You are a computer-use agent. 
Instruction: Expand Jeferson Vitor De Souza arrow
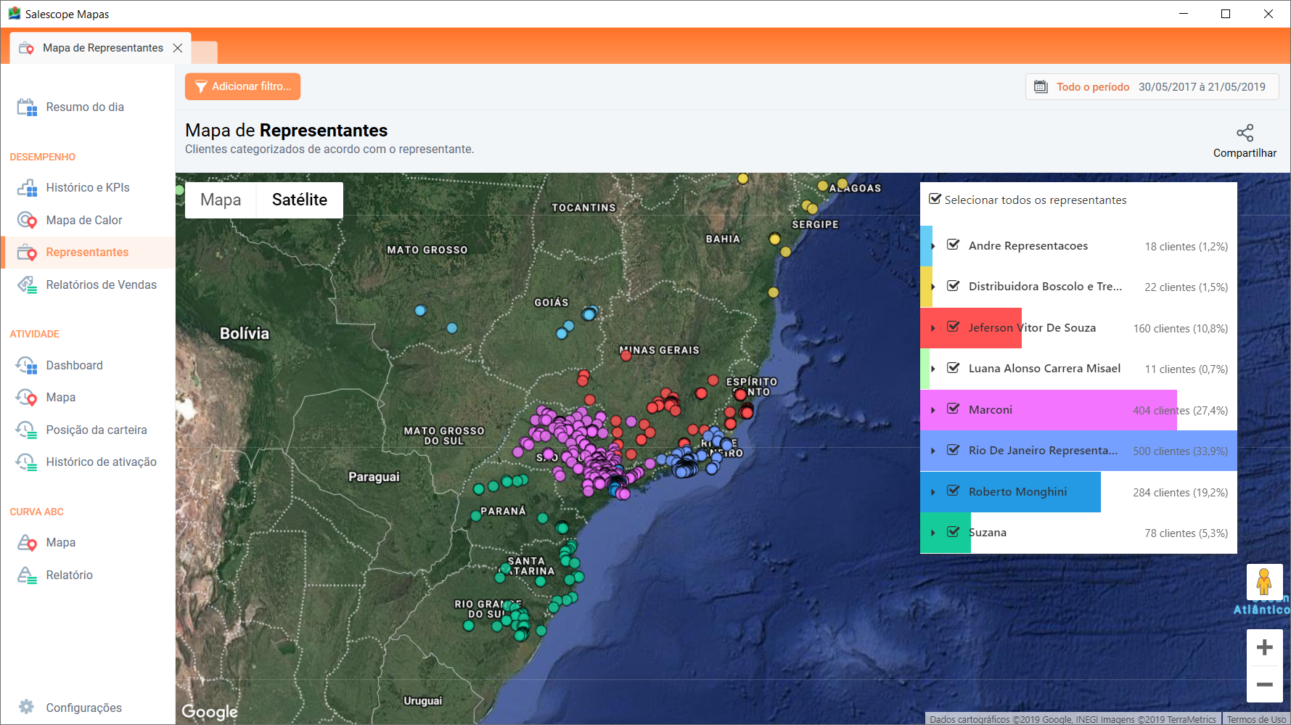933,328
